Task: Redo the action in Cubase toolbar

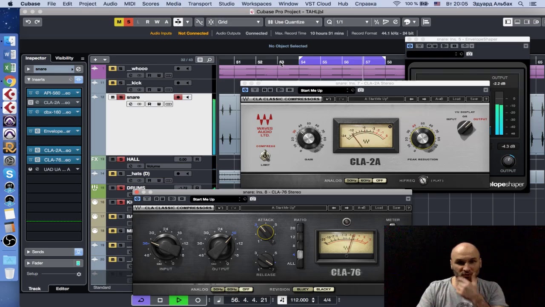Action: pyautogui.click(x=37, y=22)
